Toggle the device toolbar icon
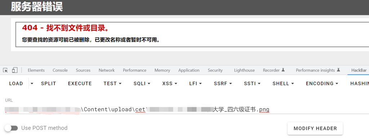Viewport: 369px width, 138px height. (x=15, y=70)
